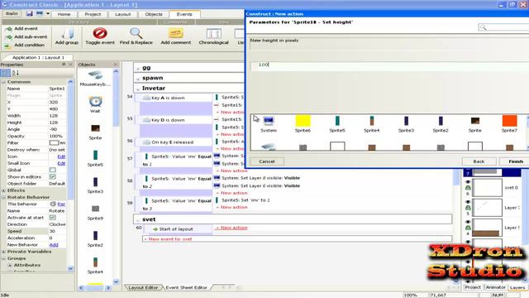Click Edit link next to Icon property

pyautogui.click(x=61, y=156)
